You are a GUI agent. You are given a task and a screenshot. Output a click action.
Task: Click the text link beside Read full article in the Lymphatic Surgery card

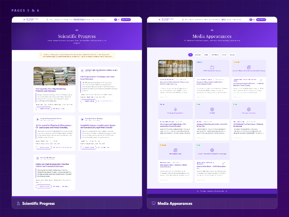(x=103, y=148)
